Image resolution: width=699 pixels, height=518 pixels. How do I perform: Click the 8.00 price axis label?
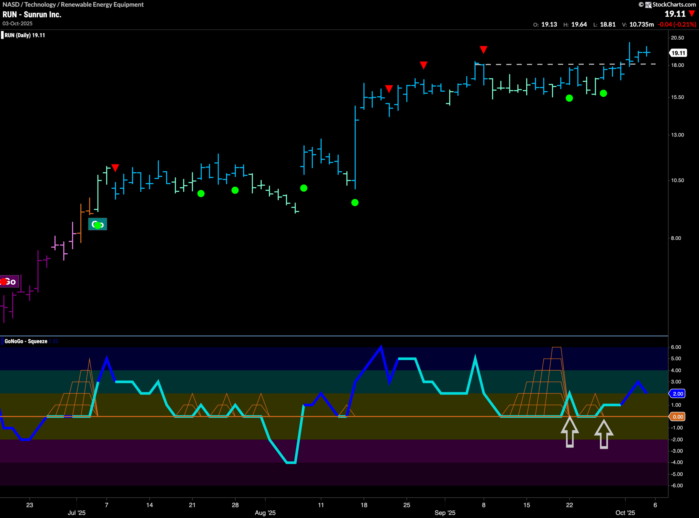pyautogui.click(x=676, y=238)
